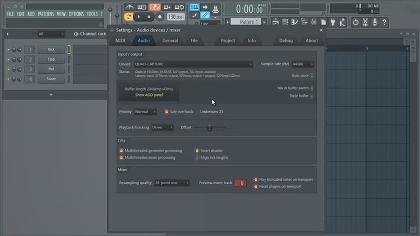
Task: Toggle typing keyboard to piano icon
Action: coord(195,7)
